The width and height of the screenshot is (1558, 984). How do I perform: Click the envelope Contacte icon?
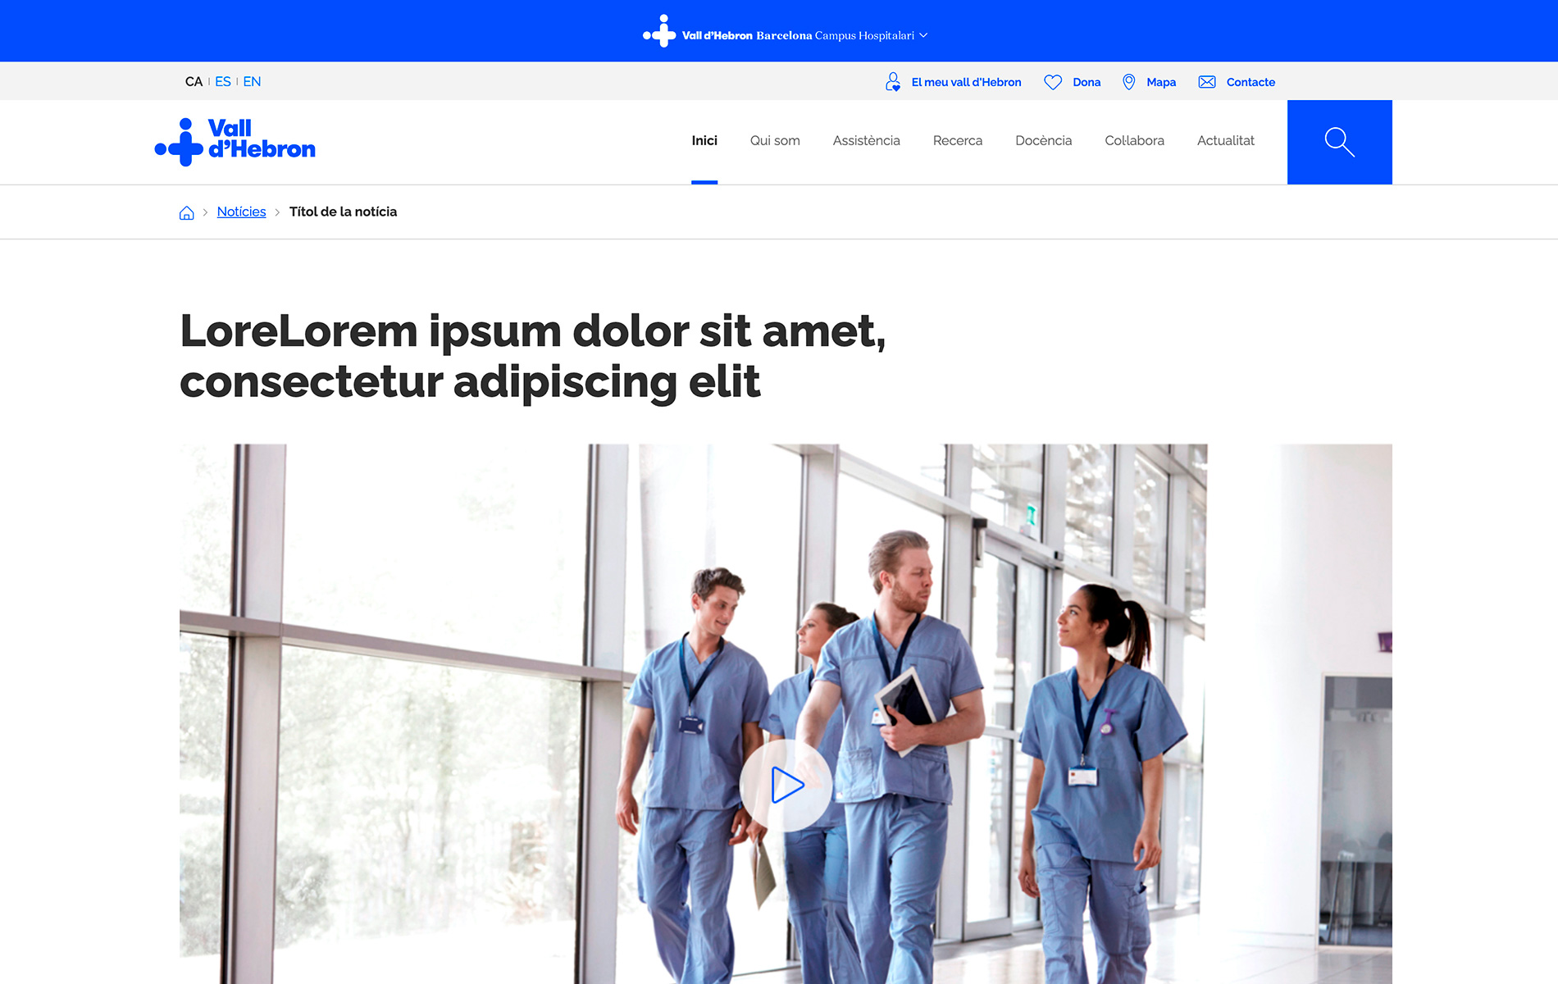pyautogui.click(x=1206, y=82)
